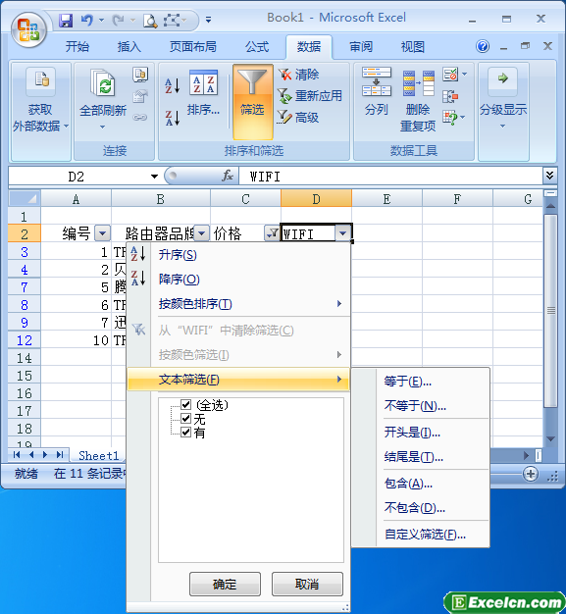
Task: Choose 升序(S) in filter menu
Action: point(238,255)
